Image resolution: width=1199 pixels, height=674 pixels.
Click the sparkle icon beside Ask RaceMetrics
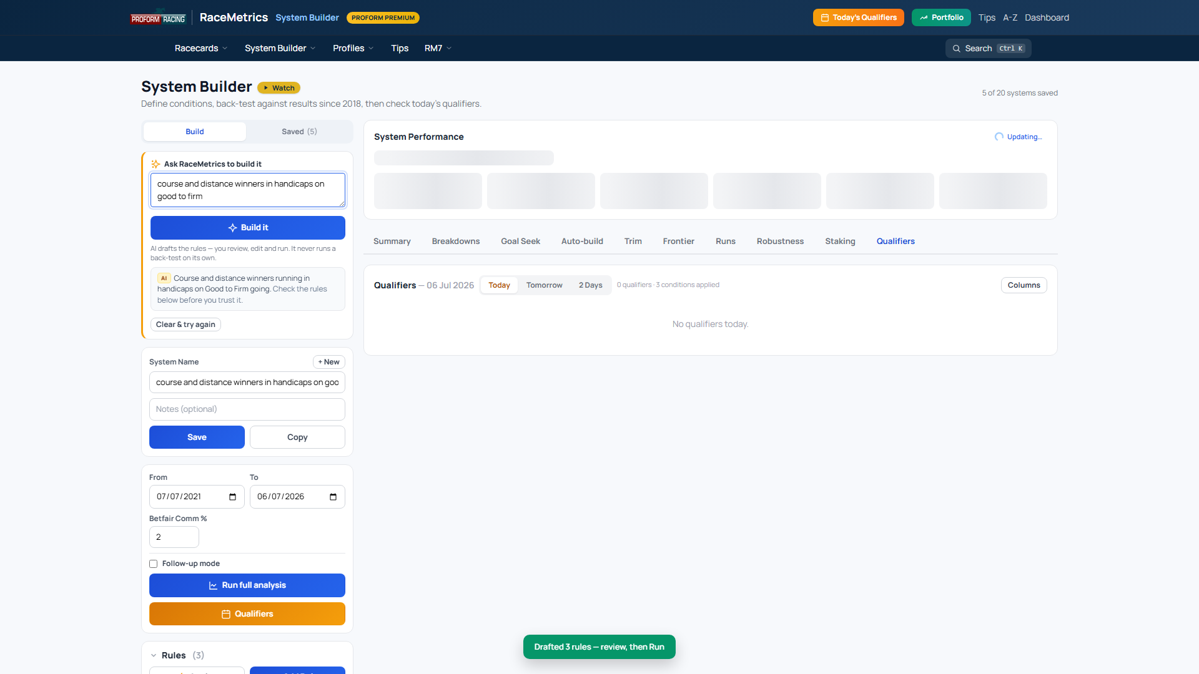click(155, 164)
